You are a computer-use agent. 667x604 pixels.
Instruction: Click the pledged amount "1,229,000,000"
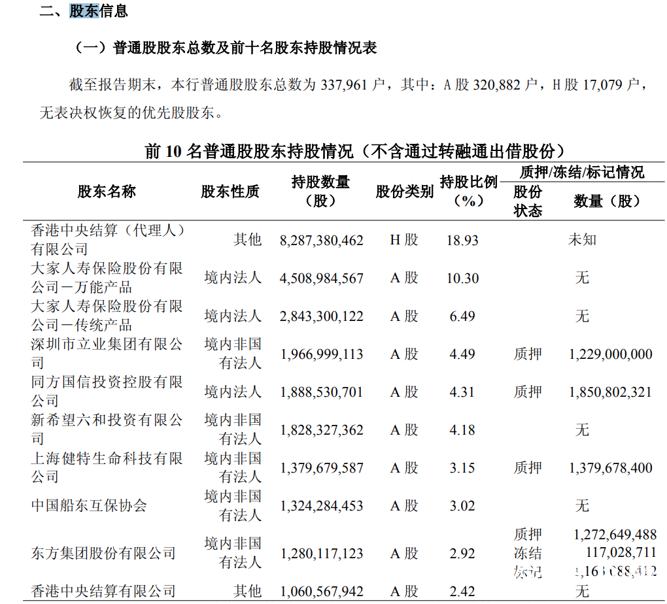[611, 354]
